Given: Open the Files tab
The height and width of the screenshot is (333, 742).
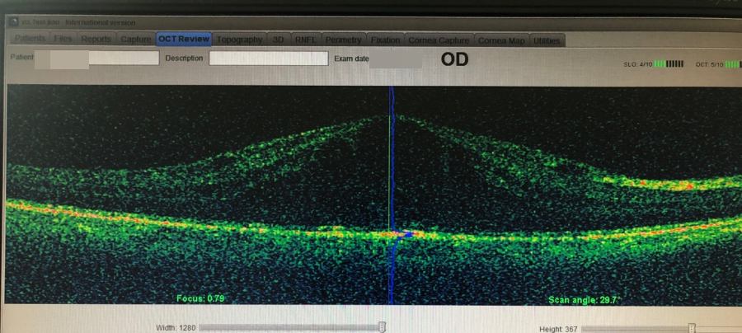Looking at the screenshot, I should 63,39.
